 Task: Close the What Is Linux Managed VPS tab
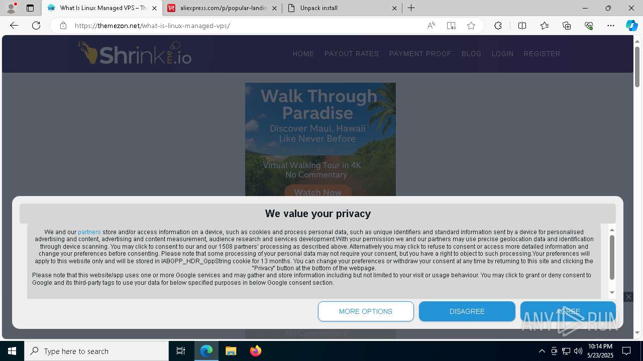point(154,8)
